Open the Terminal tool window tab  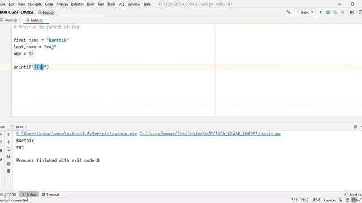[x=50, y=195]
